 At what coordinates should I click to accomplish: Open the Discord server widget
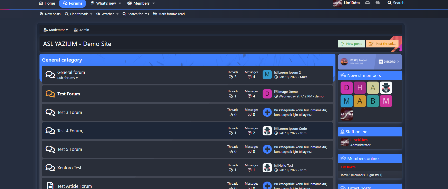tap(370, 62)
